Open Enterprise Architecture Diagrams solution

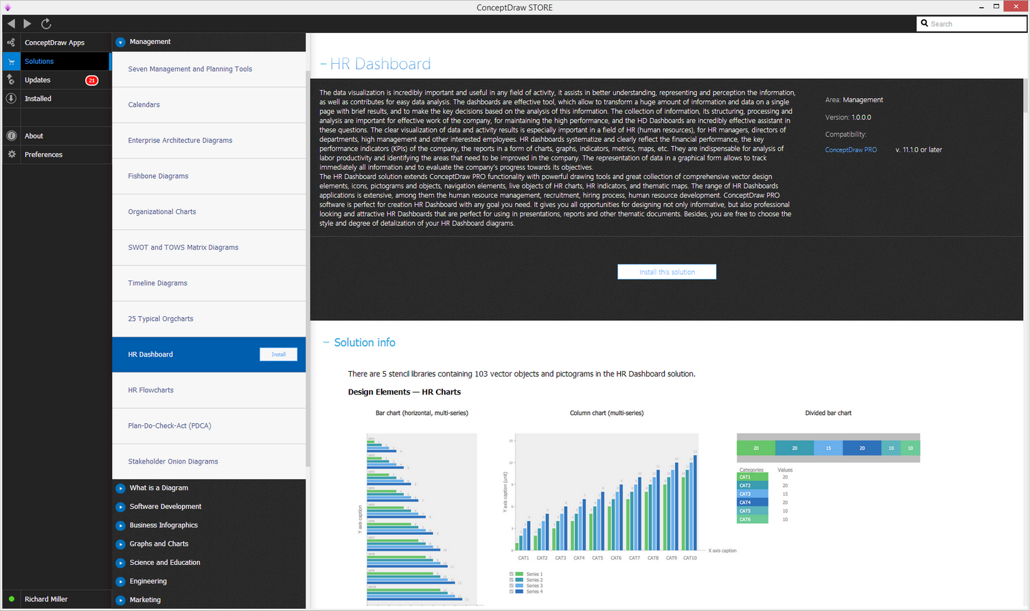click(209, 141)
